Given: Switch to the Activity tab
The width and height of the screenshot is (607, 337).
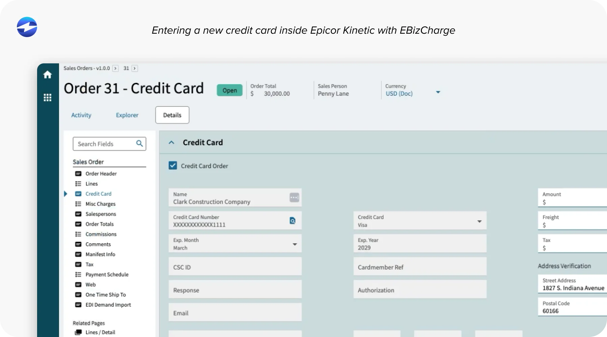Looking at the screenshot, I should pos(81,115).
